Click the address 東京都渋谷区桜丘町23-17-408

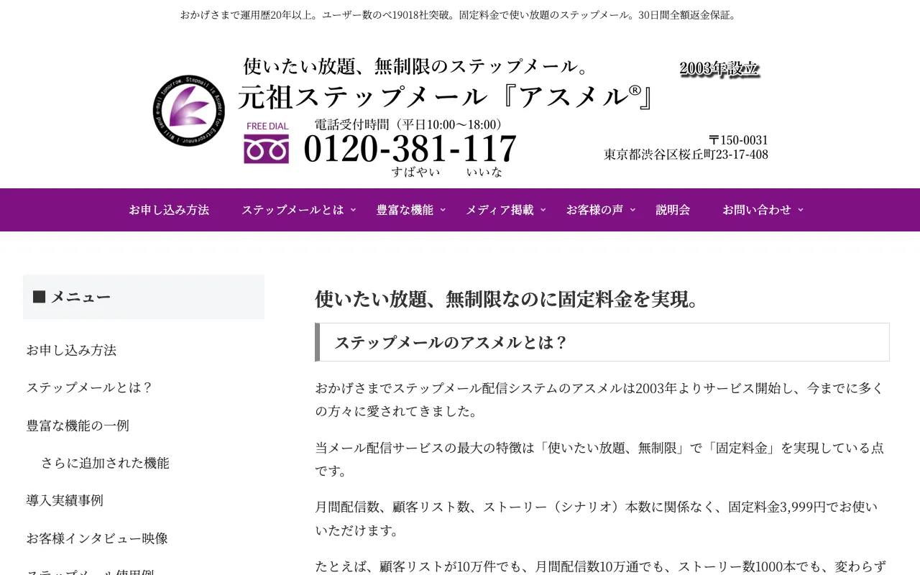pos(686,155)
